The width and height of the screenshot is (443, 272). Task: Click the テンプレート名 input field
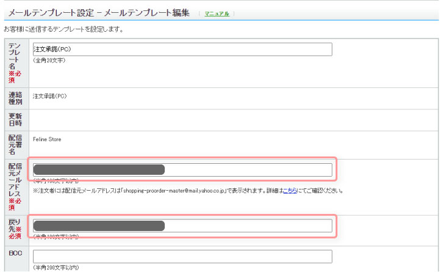click(182, 50)
